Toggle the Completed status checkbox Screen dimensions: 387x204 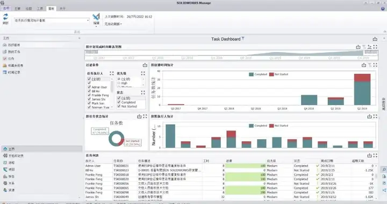119,102
